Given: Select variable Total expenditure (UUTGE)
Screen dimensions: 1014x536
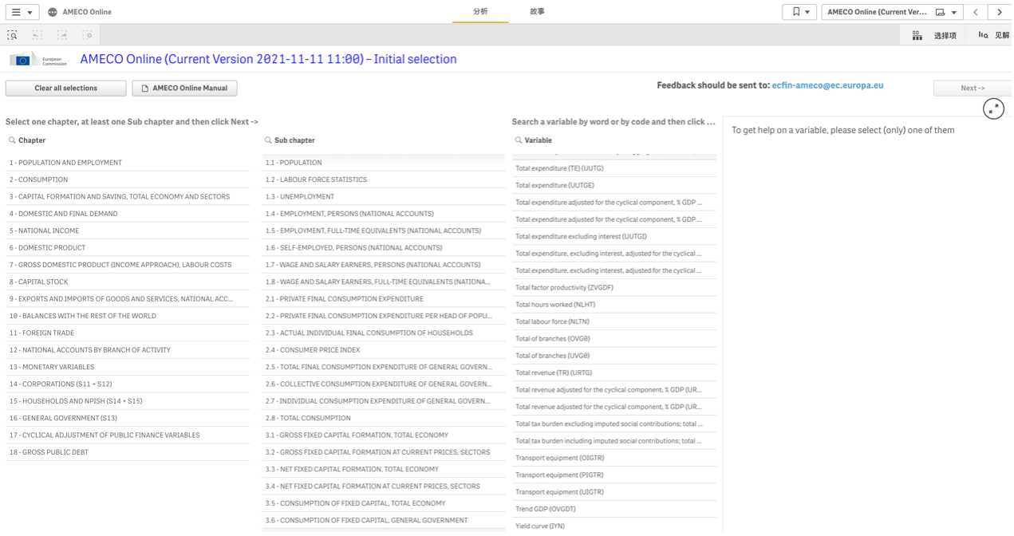Looking at the screenshot, I should click(614, 185).
